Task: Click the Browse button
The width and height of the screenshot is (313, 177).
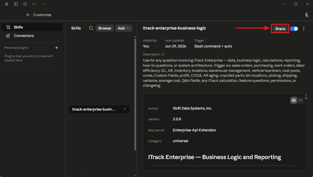Action: coord(105,28)
